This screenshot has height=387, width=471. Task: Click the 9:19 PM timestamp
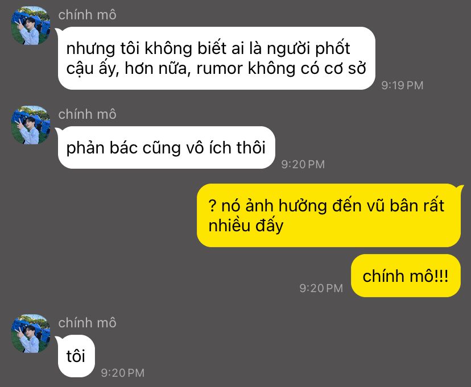402,85
